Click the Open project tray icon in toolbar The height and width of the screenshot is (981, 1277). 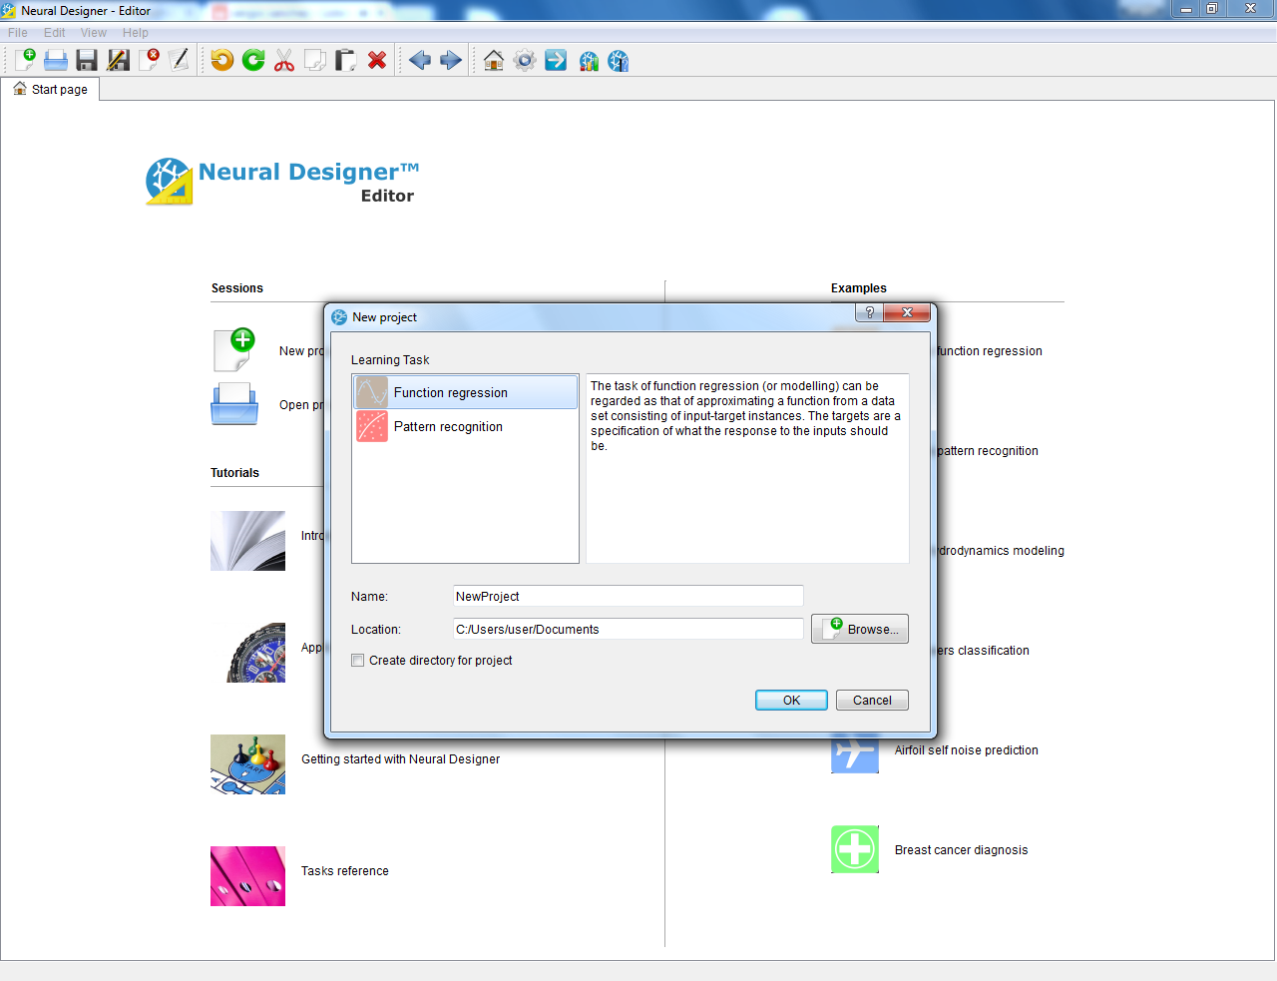click(56, 60)
